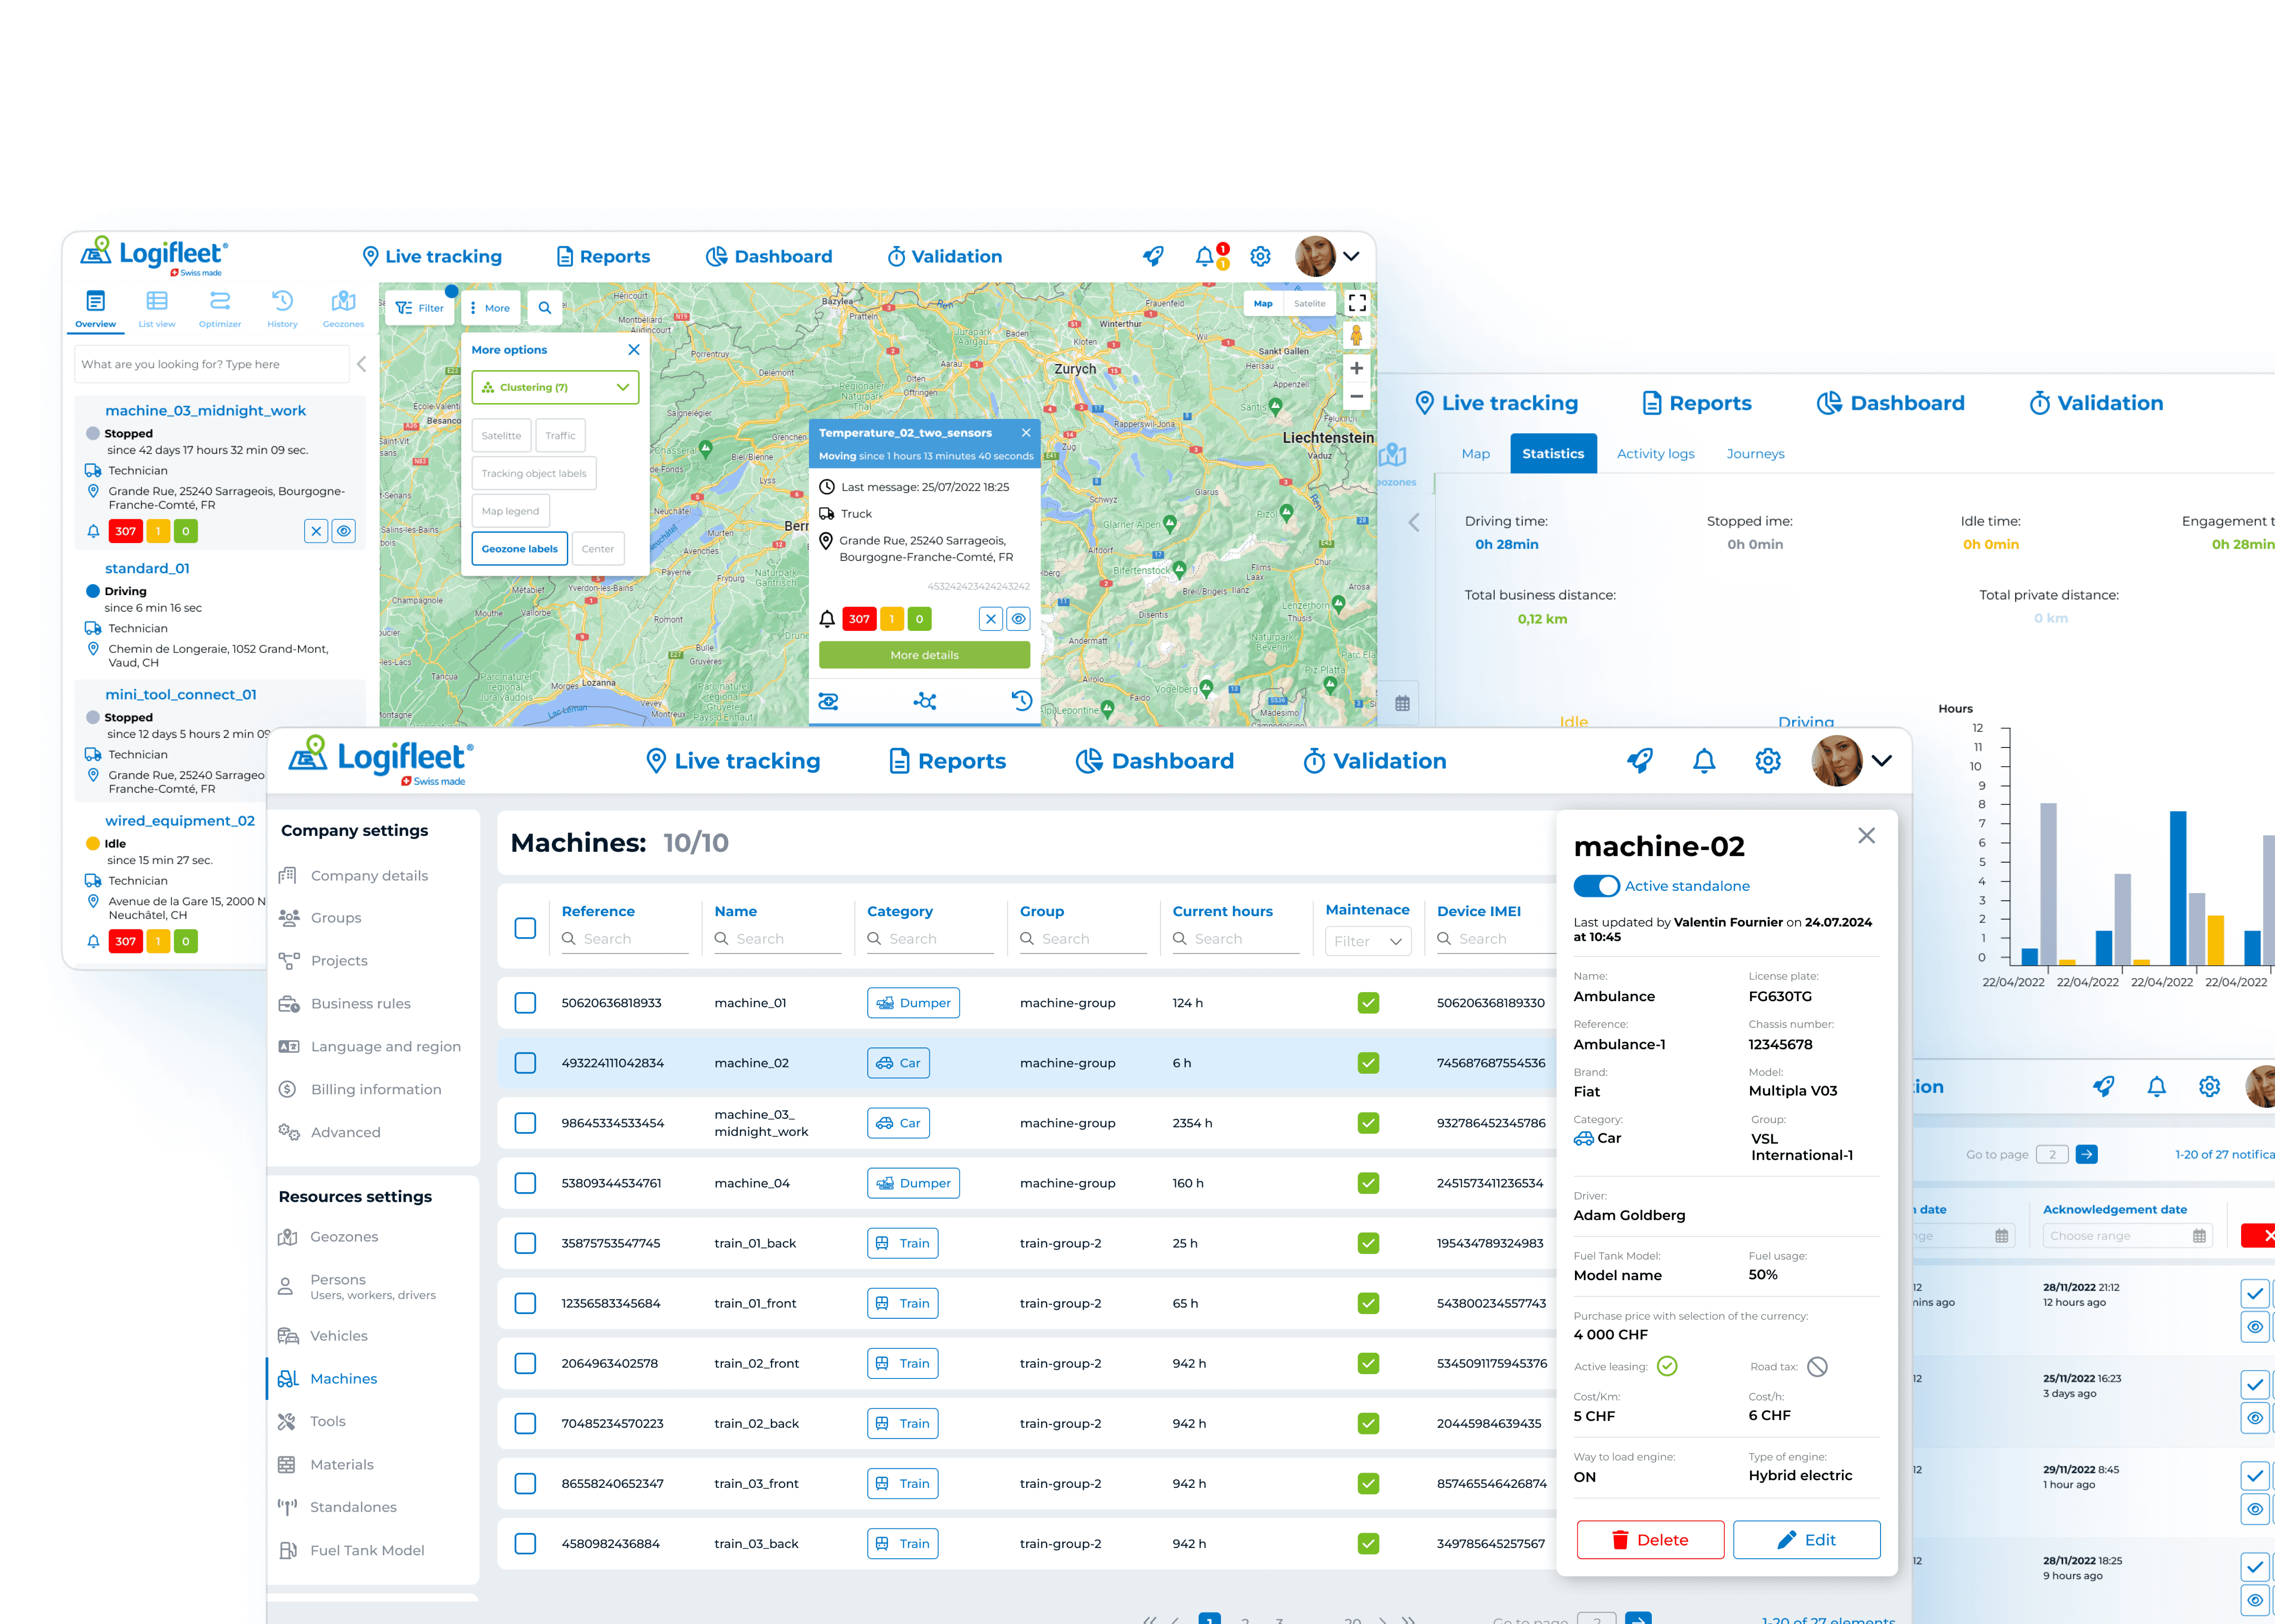The image size is (2275, 1624).
Task: Enter fullscreen map mode icon
Action: 1356,303
